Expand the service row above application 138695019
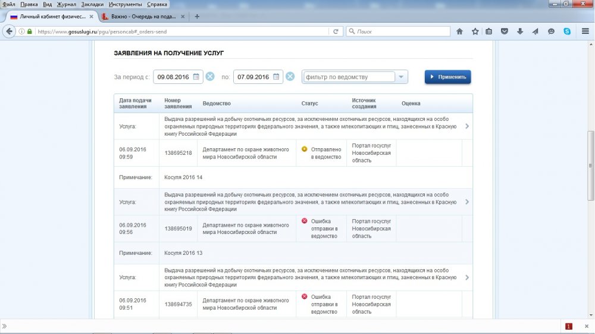The image size is (595, 334). click(x=466, y=202)
